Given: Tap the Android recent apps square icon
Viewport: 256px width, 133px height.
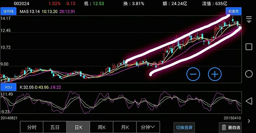Looking at the screenshot, I should 249,47.
